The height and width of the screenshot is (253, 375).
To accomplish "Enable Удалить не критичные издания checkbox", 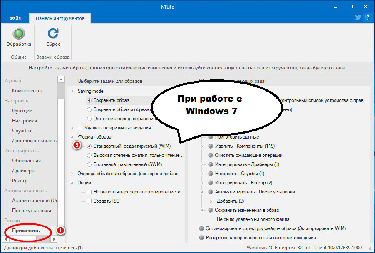I will 80,128.
